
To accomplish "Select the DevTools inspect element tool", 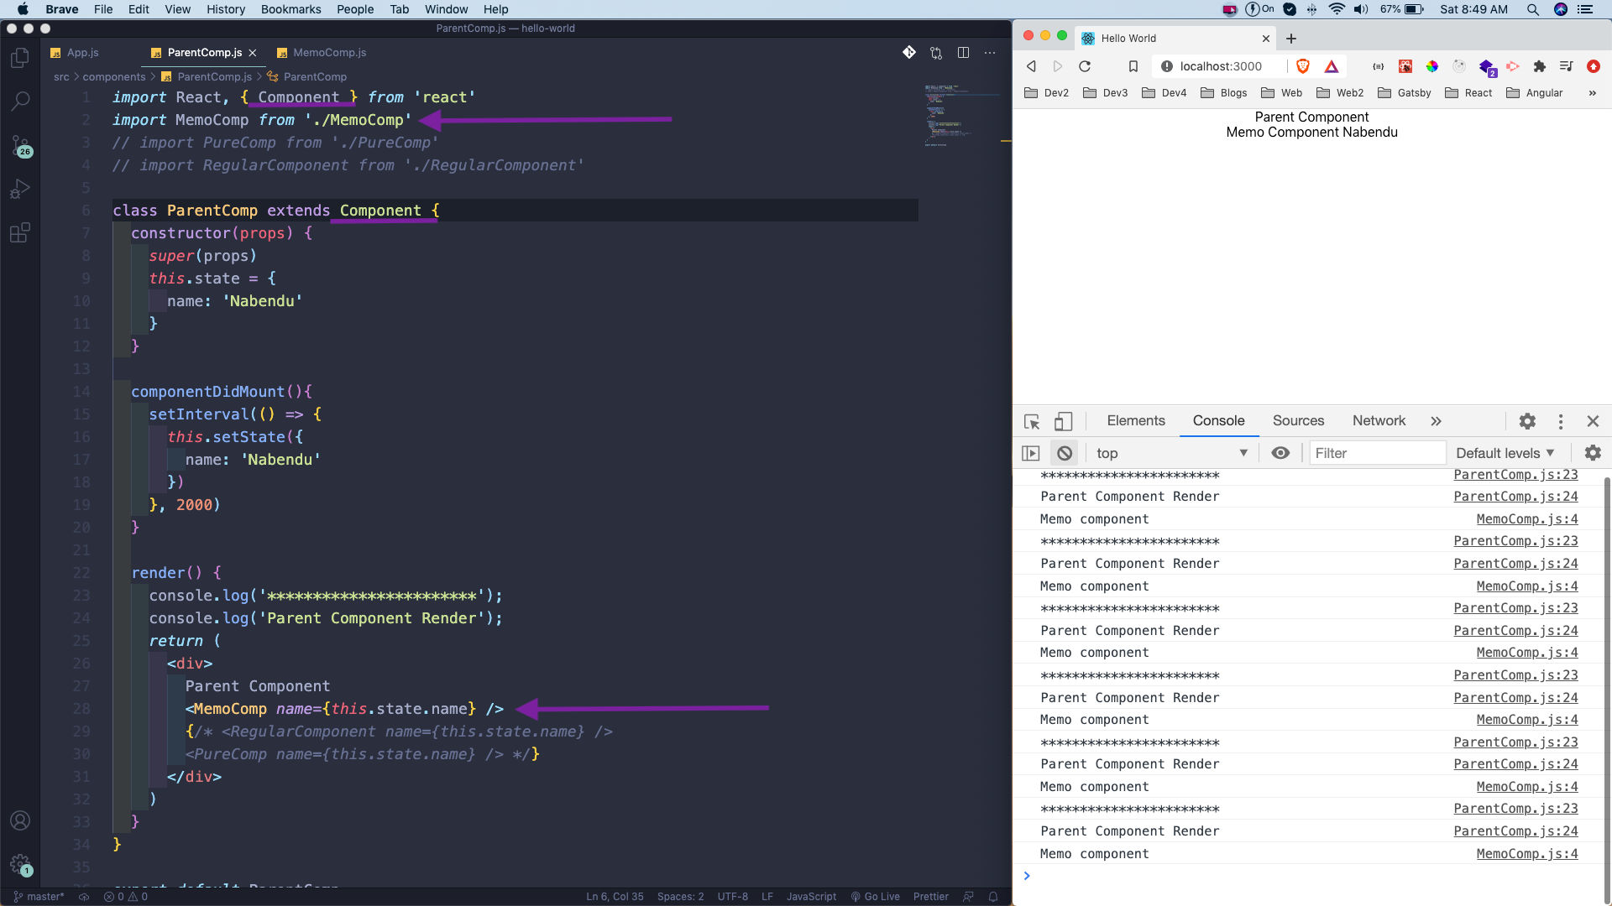I will (x=1032, y=421).
